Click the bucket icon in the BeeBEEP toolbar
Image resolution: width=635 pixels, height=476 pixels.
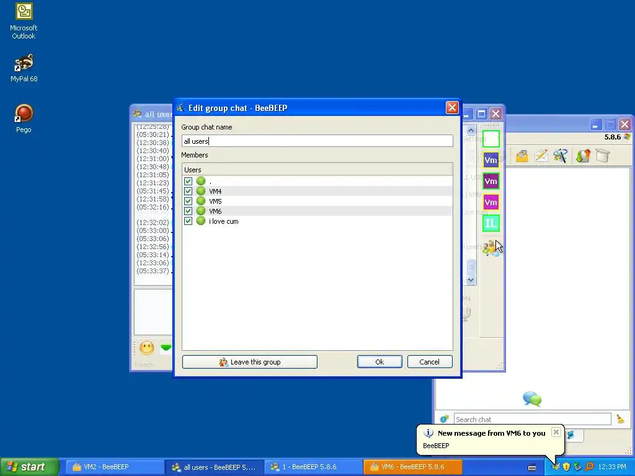(603, 156)
